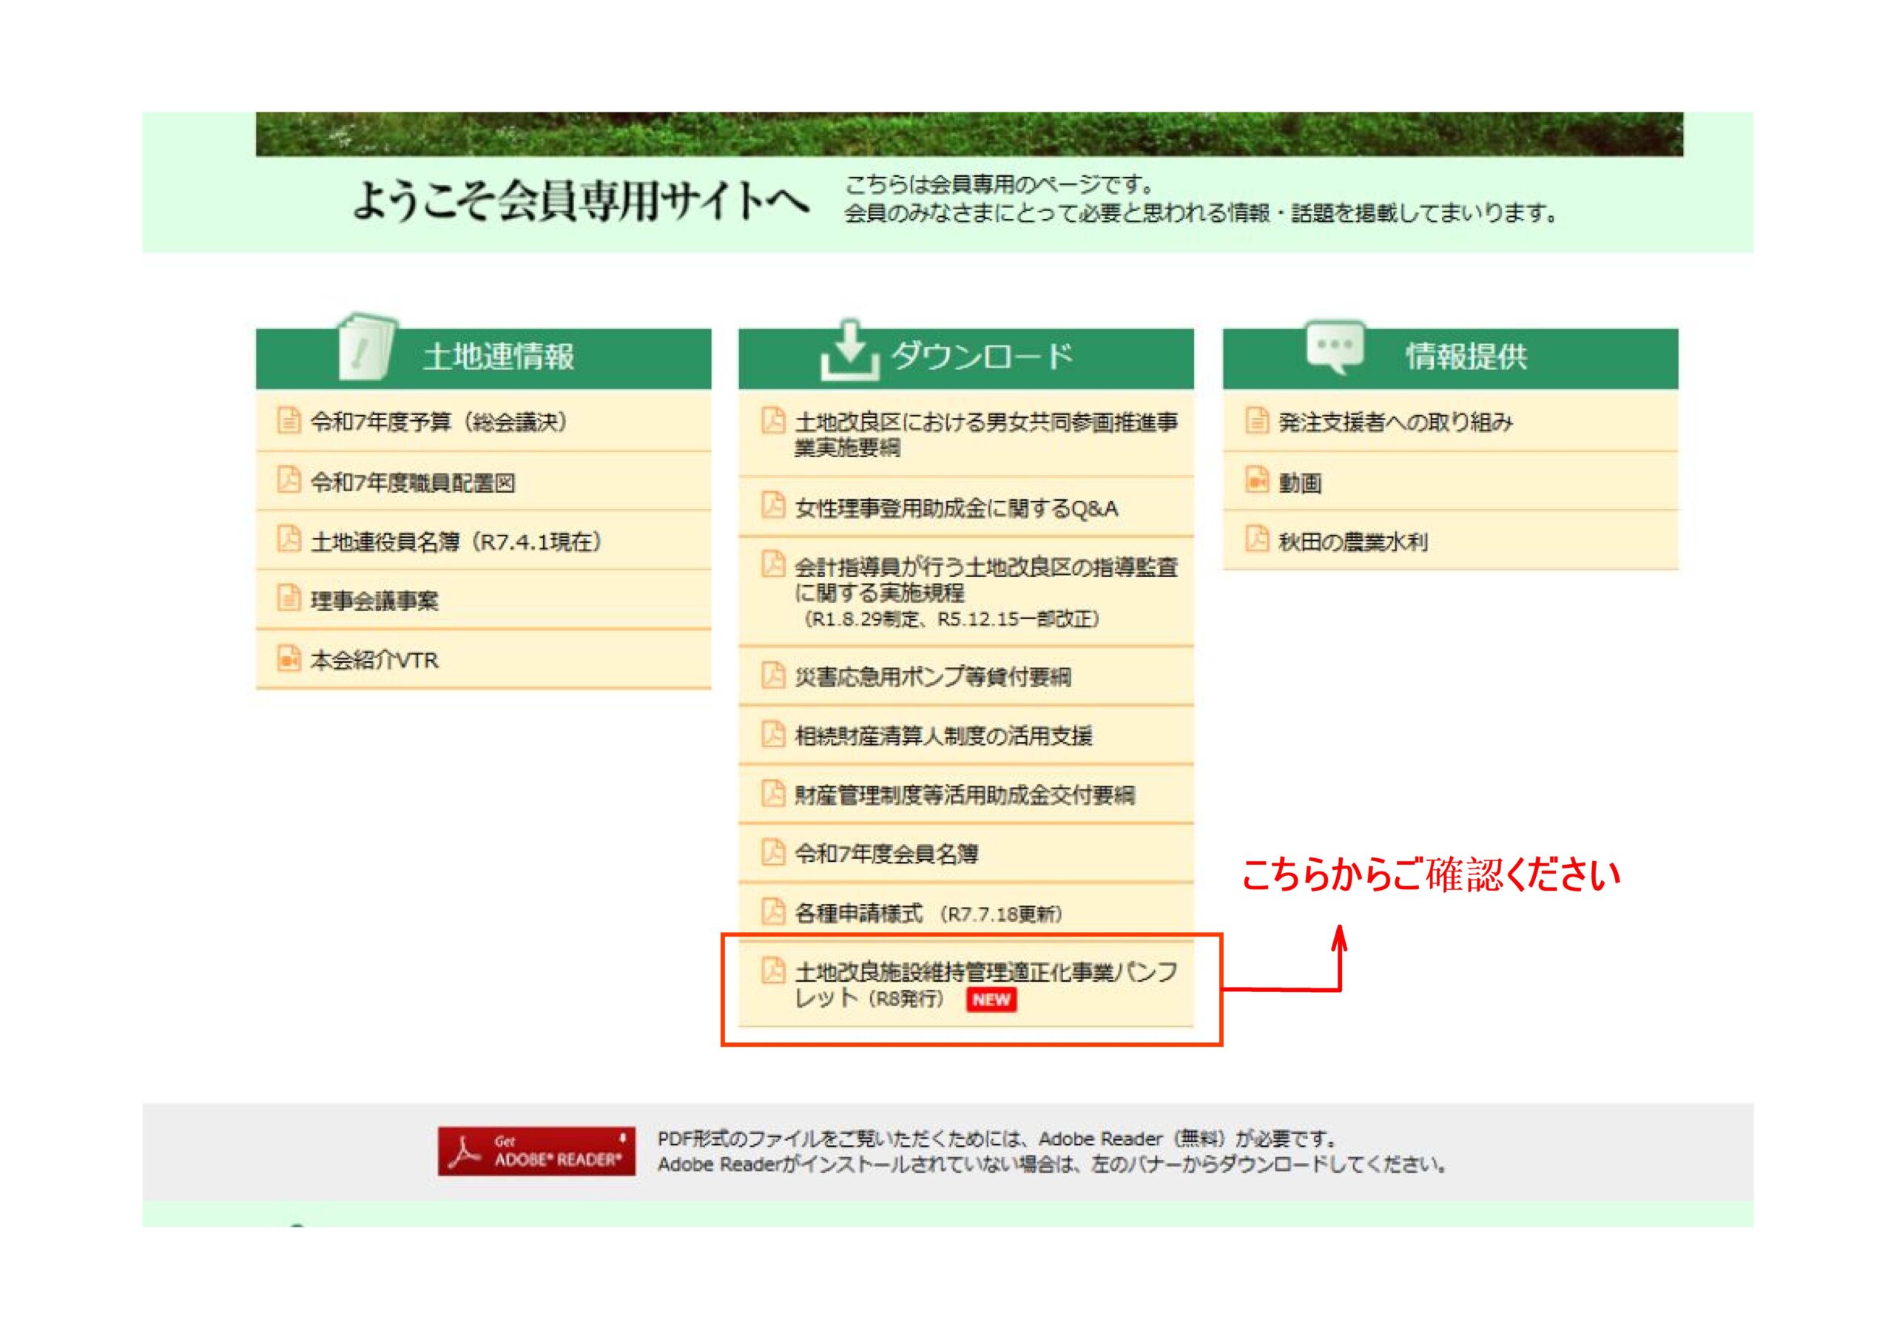Click document icon beside 理事会議事案

coord(289,598)
